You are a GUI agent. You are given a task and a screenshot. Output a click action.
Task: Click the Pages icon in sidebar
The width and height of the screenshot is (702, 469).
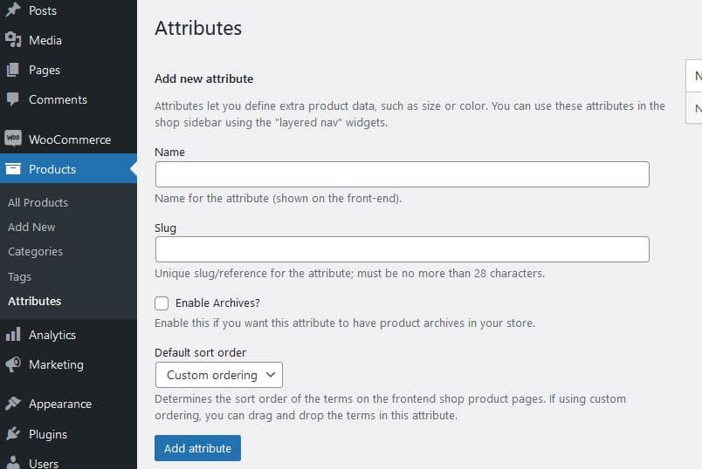(x=13, y=70)
